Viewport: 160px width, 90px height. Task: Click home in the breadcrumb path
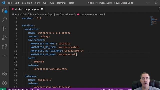pos(33,14)
